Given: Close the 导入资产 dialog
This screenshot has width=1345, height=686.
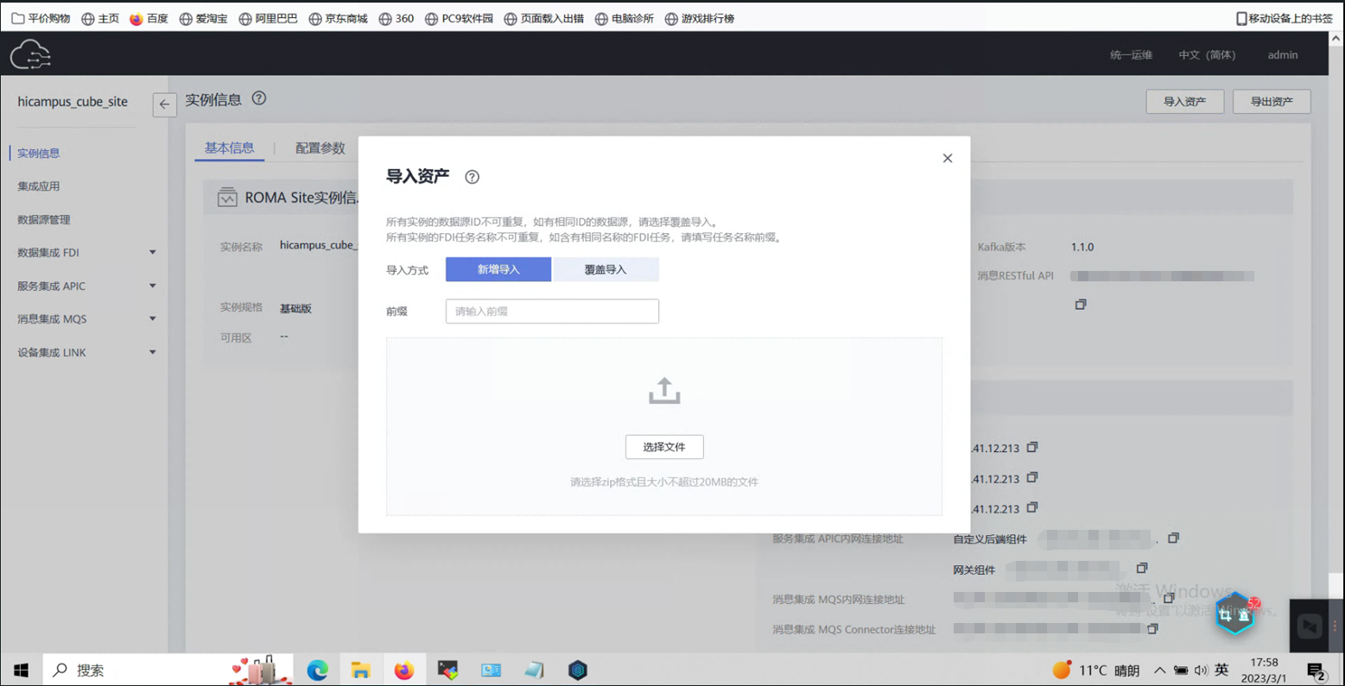Looking at the screenshot, I should [x=948, y=159].
